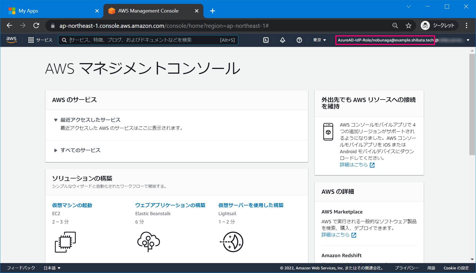This screenshot has height=273, width=476.
Task: Open the 用語 footer link
Action: [x=431, y=268]
